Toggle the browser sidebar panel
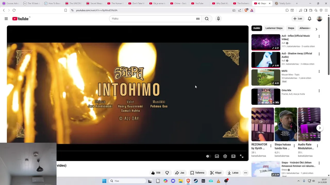This screenshot has height=185, width=330. 306,10
